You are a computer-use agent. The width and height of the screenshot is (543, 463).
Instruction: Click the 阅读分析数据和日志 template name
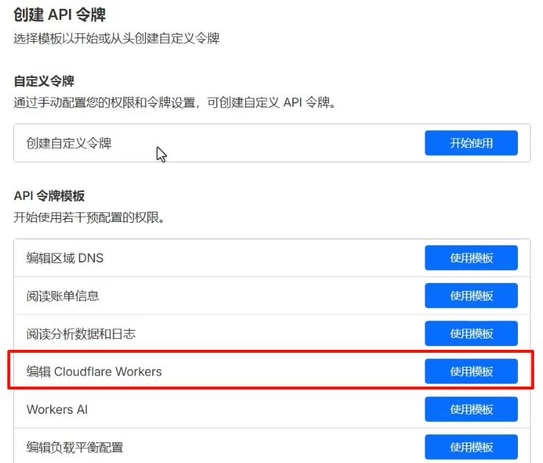(x=81, y=334)
